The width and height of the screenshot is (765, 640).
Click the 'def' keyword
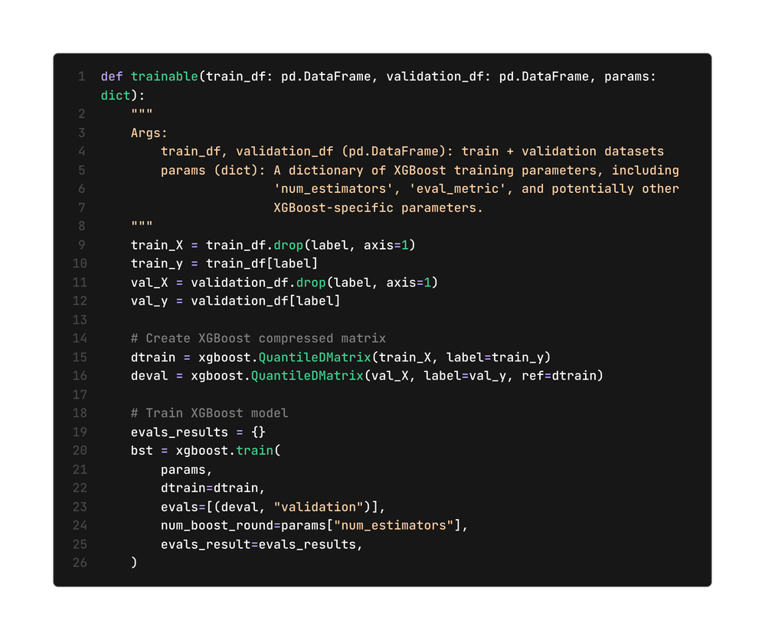(x=112, y=77)
